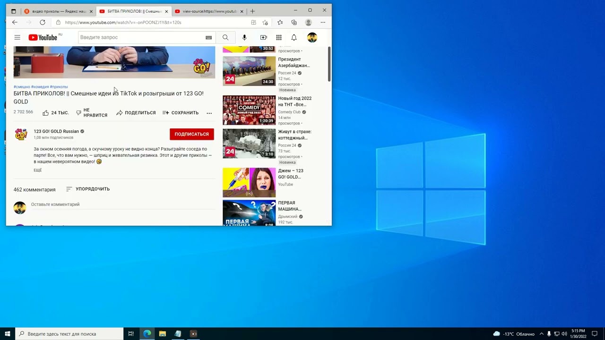This screenshot has width=605, height=340.
Task: Click the browser address bar URL
Action: [x=123, y=22]
